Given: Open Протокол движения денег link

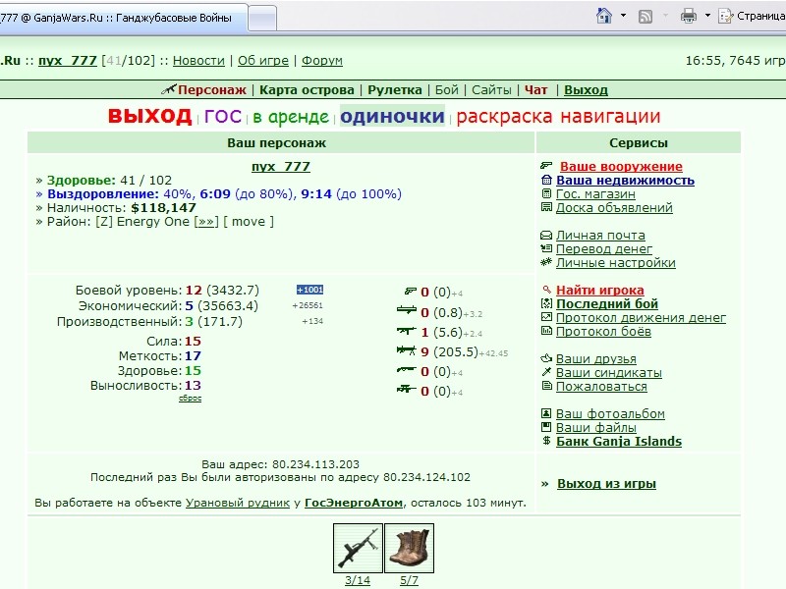Looking at the screenshot, I should pyautogui.click(x=641, y=317).
